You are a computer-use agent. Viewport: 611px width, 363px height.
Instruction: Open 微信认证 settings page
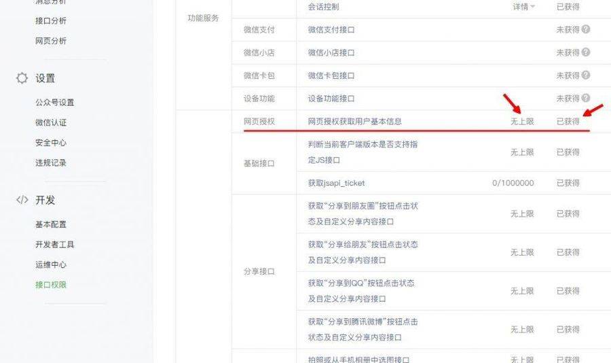[x=51, y=122]
